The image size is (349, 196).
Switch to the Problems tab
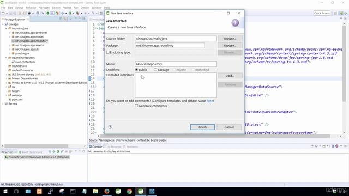click(130, 146)
